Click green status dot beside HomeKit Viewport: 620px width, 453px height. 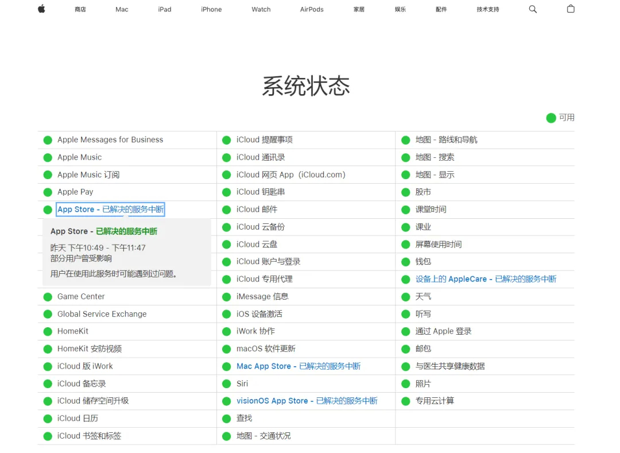click(48, 332)
